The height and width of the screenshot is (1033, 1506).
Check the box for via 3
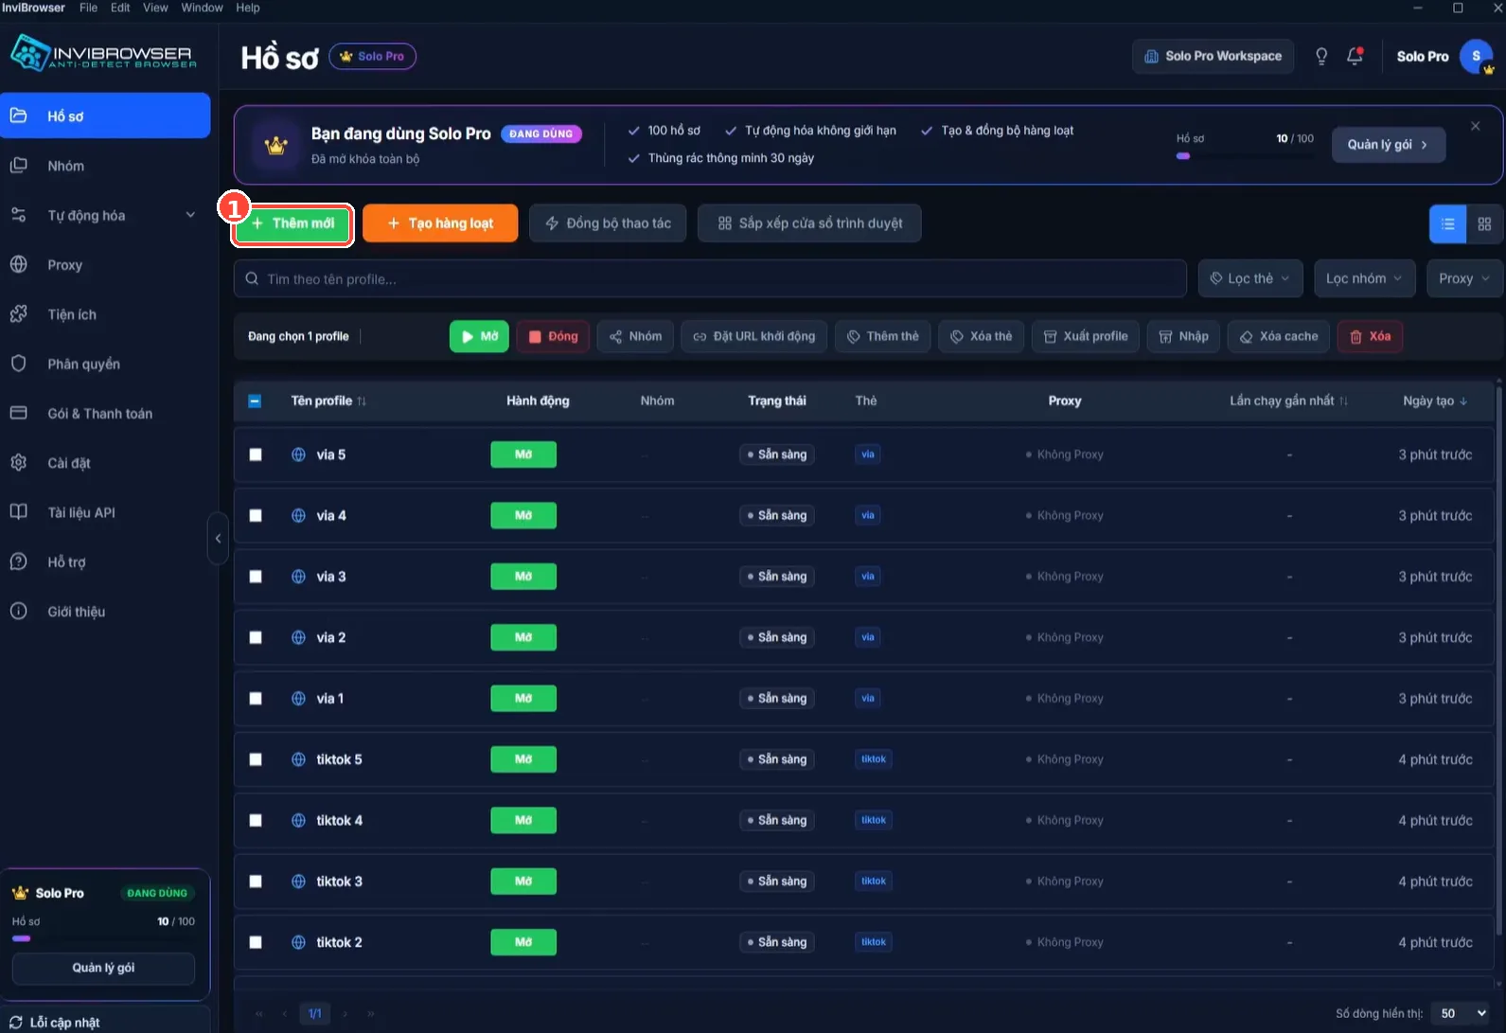(x=256, y=577)
